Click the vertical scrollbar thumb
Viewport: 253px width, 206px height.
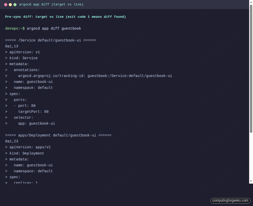coord(251,69)
